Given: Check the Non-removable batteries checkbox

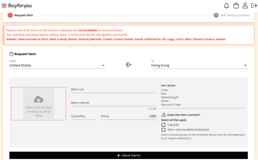Looking at the screenshot, I should click(164, 130).
